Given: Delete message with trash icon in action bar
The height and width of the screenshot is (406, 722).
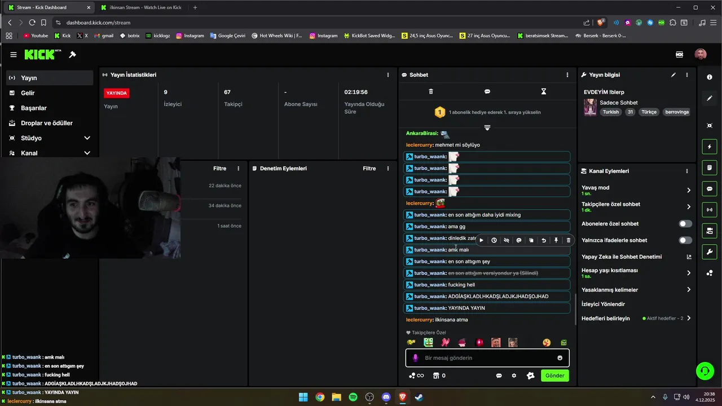Looking at the screenshot, I should tap(569, 240).
